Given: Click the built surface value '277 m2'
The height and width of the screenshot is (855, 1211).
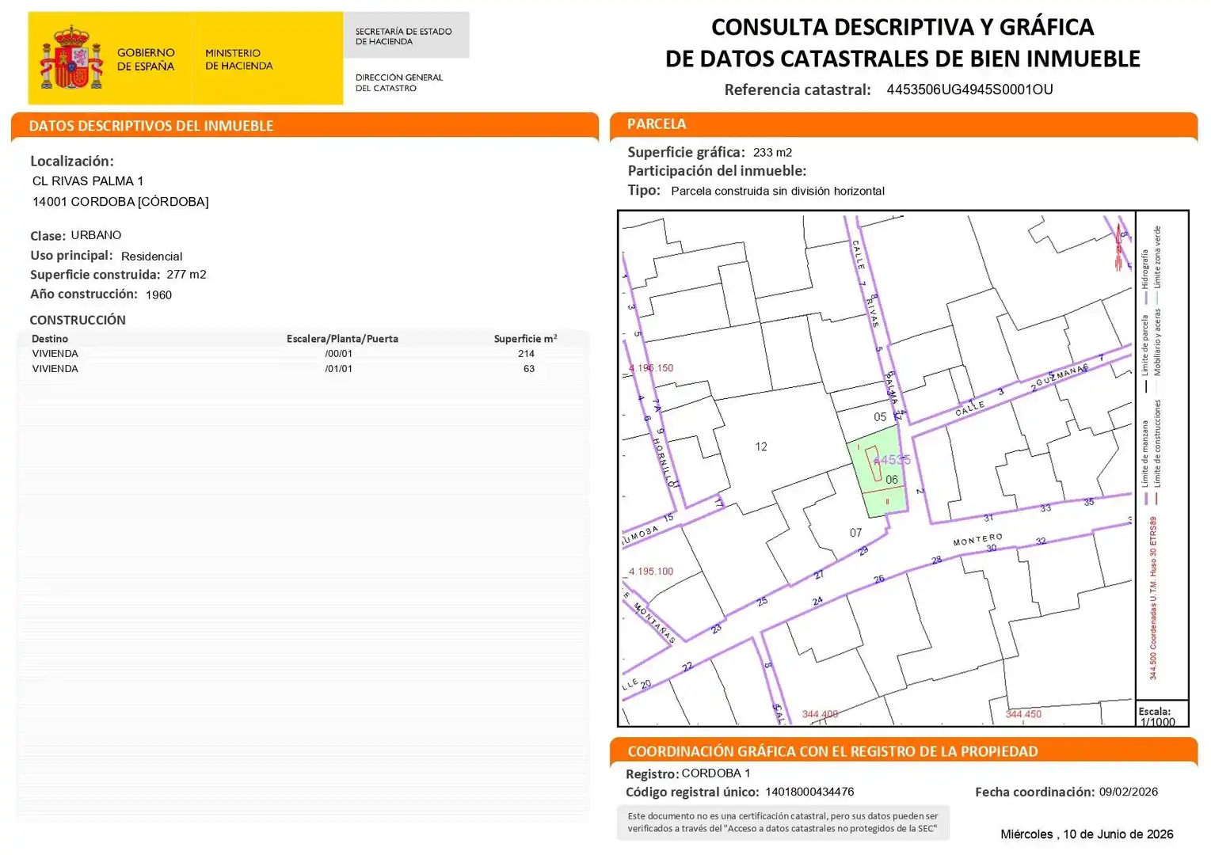Looking at the screenshot, I should 186,275.
